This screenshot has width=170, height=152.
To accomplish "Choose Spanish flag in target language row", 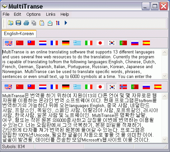I will 158,87.
